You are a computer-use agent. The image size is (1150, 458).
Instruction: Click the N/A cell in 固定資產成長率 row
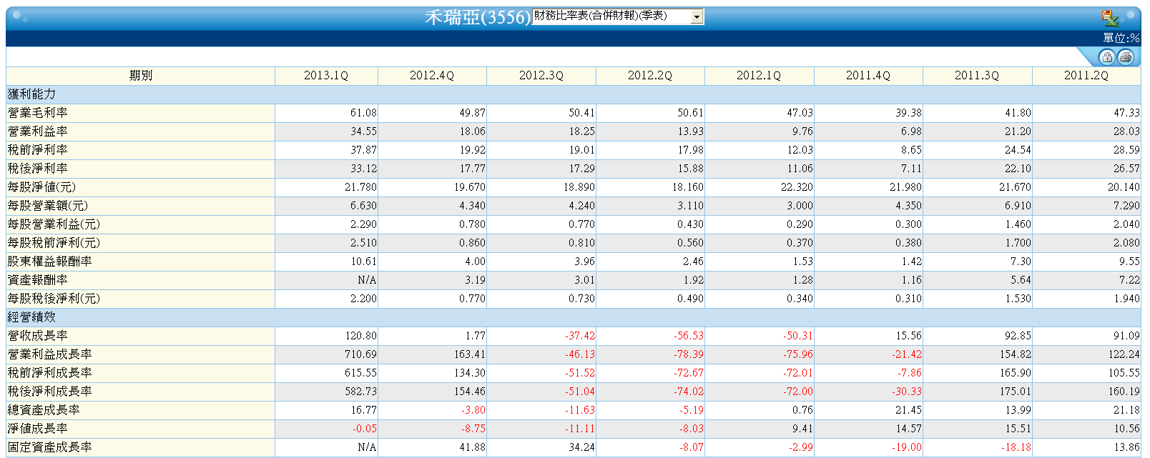pos(367,447)
